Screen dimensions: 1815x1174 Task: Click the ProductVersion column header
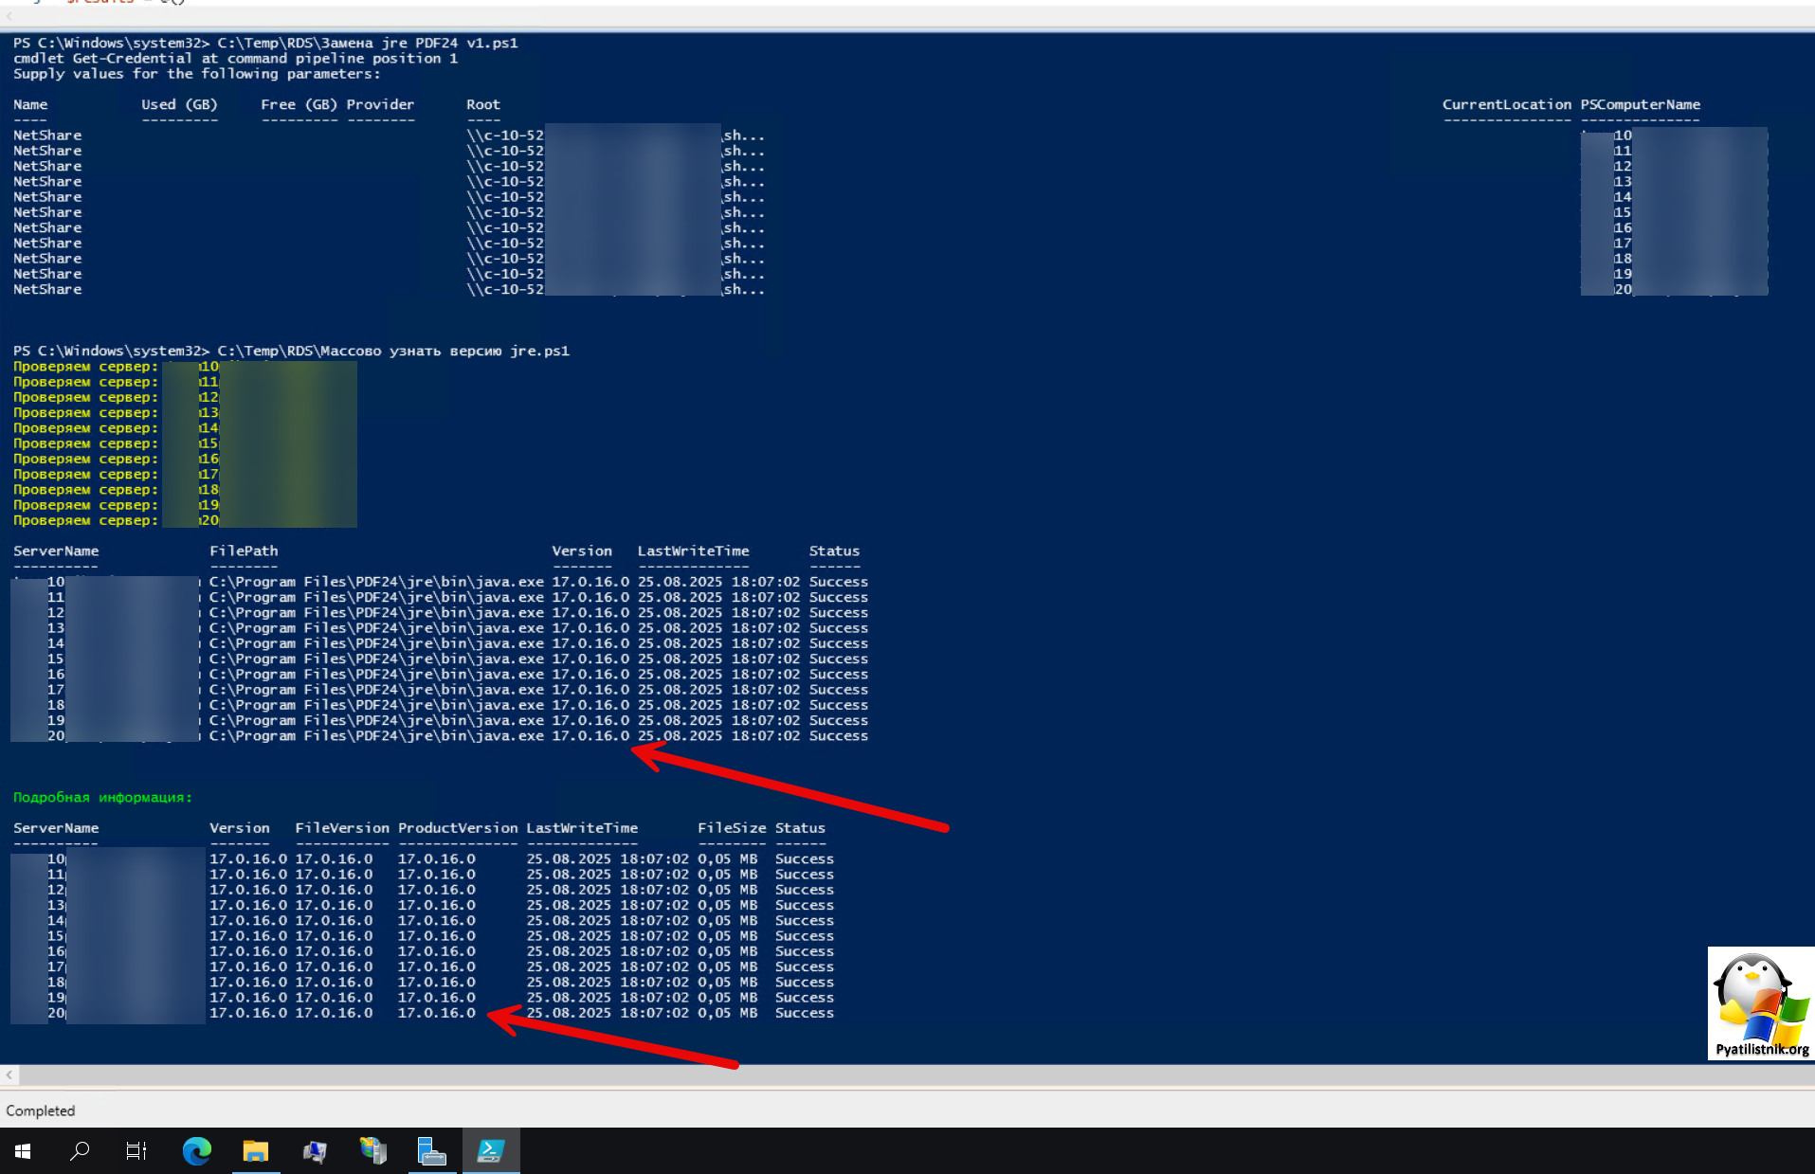458,828
